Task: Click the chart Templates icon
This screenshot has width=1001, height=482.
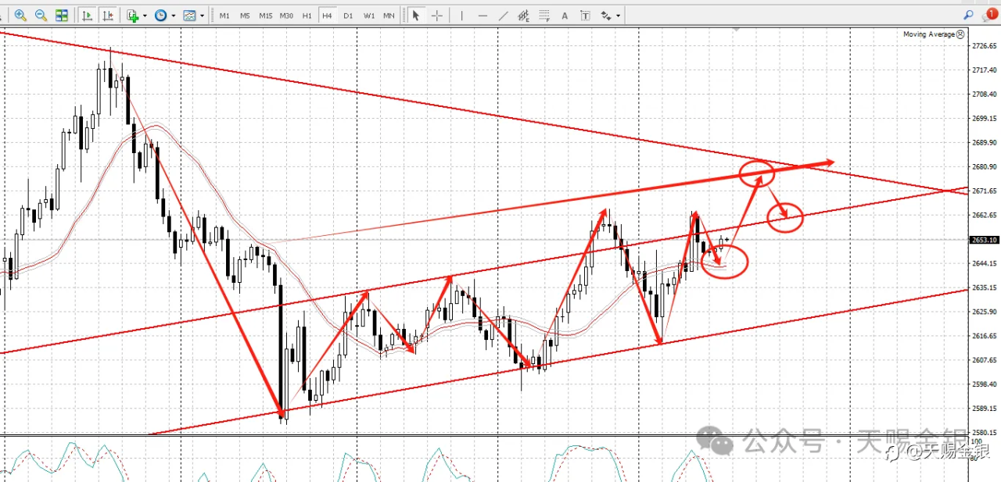Action: [x=189, y=15]
